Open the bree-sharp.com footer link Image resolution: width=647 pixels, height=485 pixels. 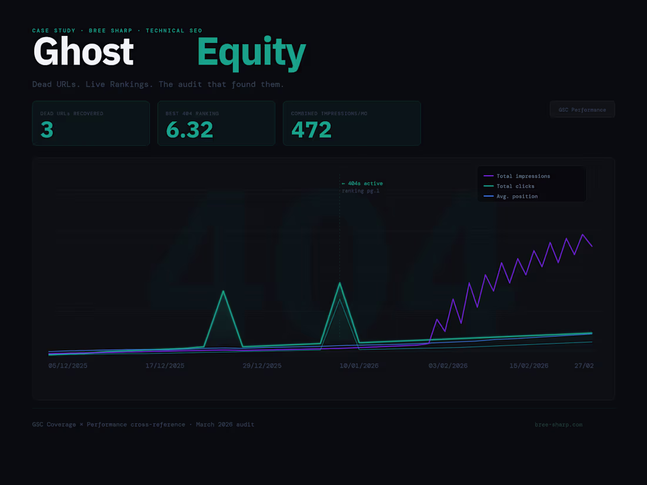pyautogui.click(x=558, y=424)
